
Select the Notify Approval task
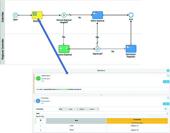coord(97,15)
